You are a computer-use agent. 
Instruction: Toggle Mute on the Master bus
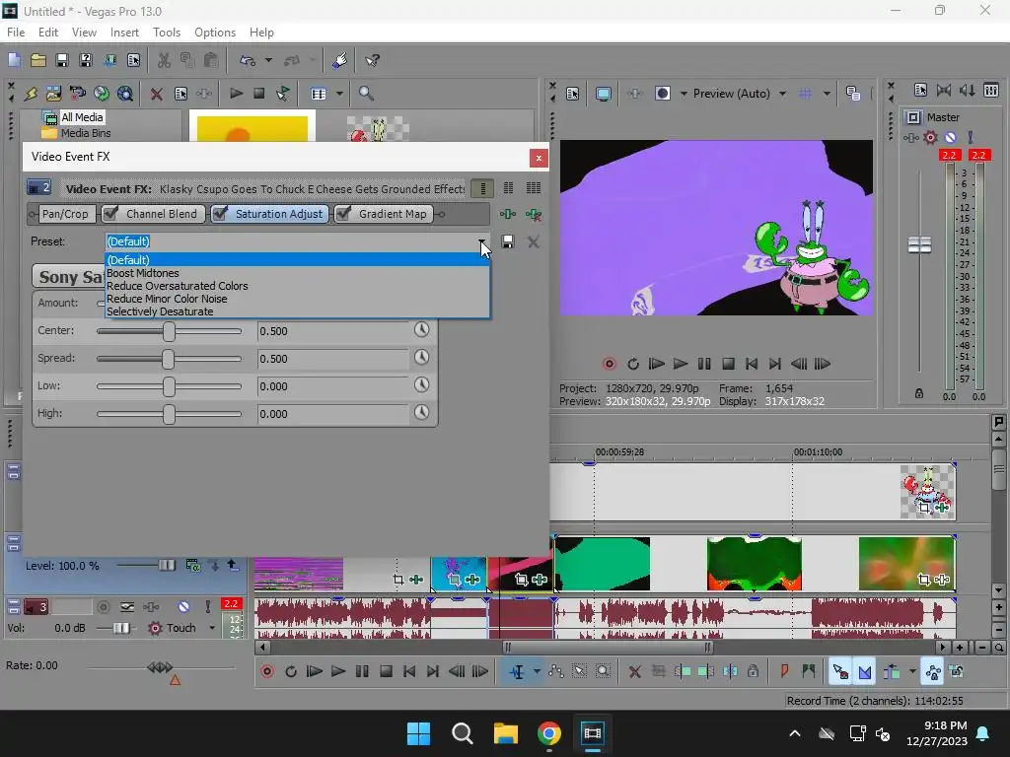pos(950,137)
